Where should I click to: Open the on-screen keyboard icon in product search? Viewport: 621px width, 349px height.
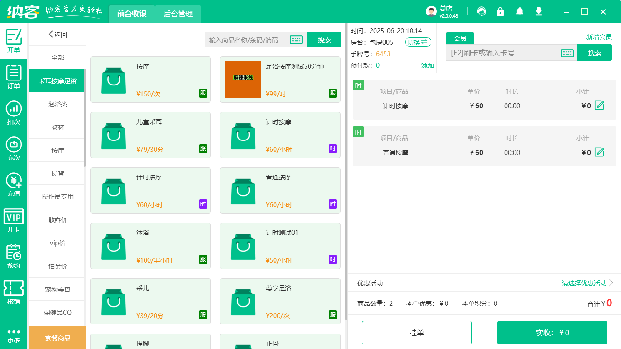pyautogui.click(x=296, y=40)
